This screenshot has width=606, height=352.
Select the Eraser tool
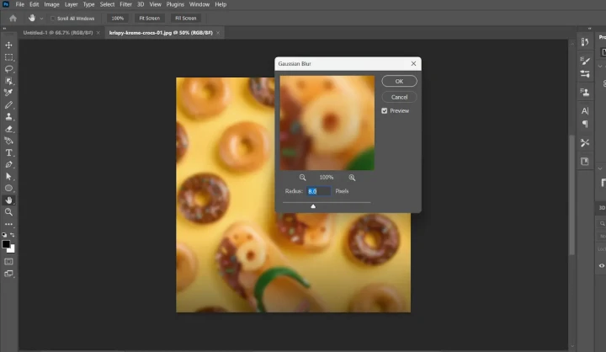pos(8,129)
